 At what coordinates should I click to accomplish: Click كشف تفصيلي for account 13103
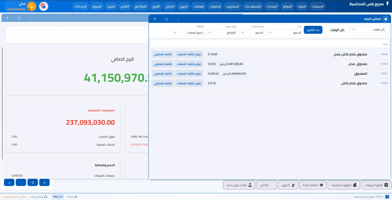point(163,83)
